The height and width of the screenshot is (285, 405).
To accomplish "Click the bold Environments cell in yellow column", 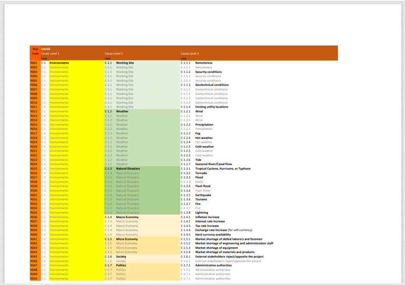I will coord(59,63).
